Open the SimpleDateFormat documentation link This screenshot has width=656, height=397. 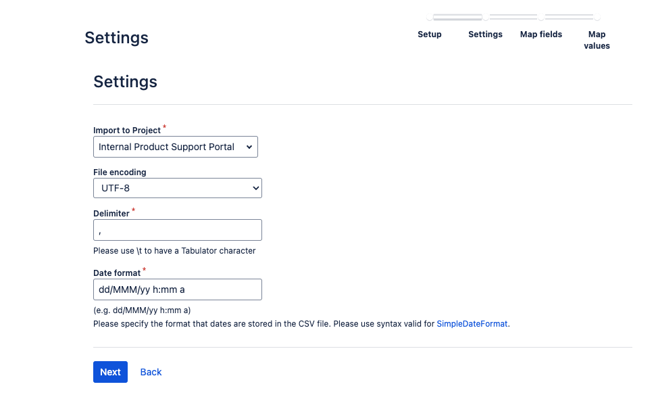pyautogui.click(x=471, y=323)
